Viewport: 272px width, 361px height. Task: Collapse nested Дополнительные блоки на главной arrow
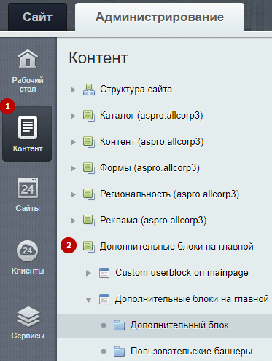pos(89,300)
